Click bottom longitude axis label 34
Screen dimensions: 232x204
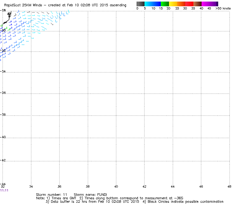coord(31,186)
